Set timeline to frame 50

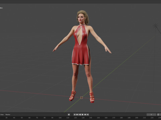(22, 118)
